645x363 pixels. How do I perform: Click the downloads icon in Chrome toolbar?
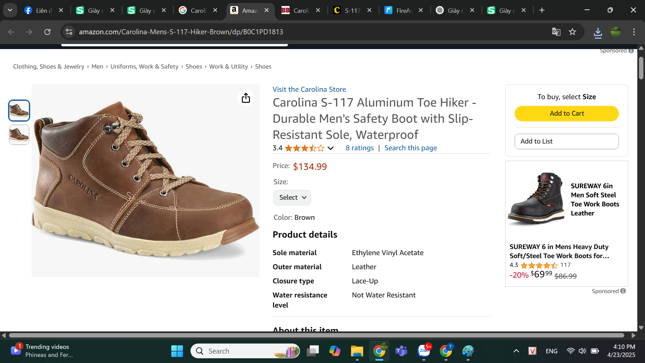pos(598,33)
